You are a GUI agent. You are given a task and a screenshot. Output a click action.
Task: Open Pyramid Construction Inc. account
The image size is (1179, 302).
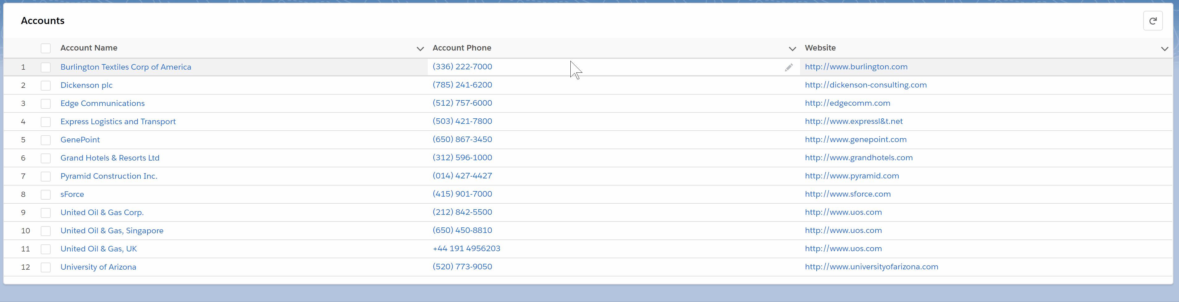click(x=109, y=176)
